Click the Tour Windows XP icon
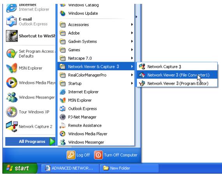 [x=12, y=112]
